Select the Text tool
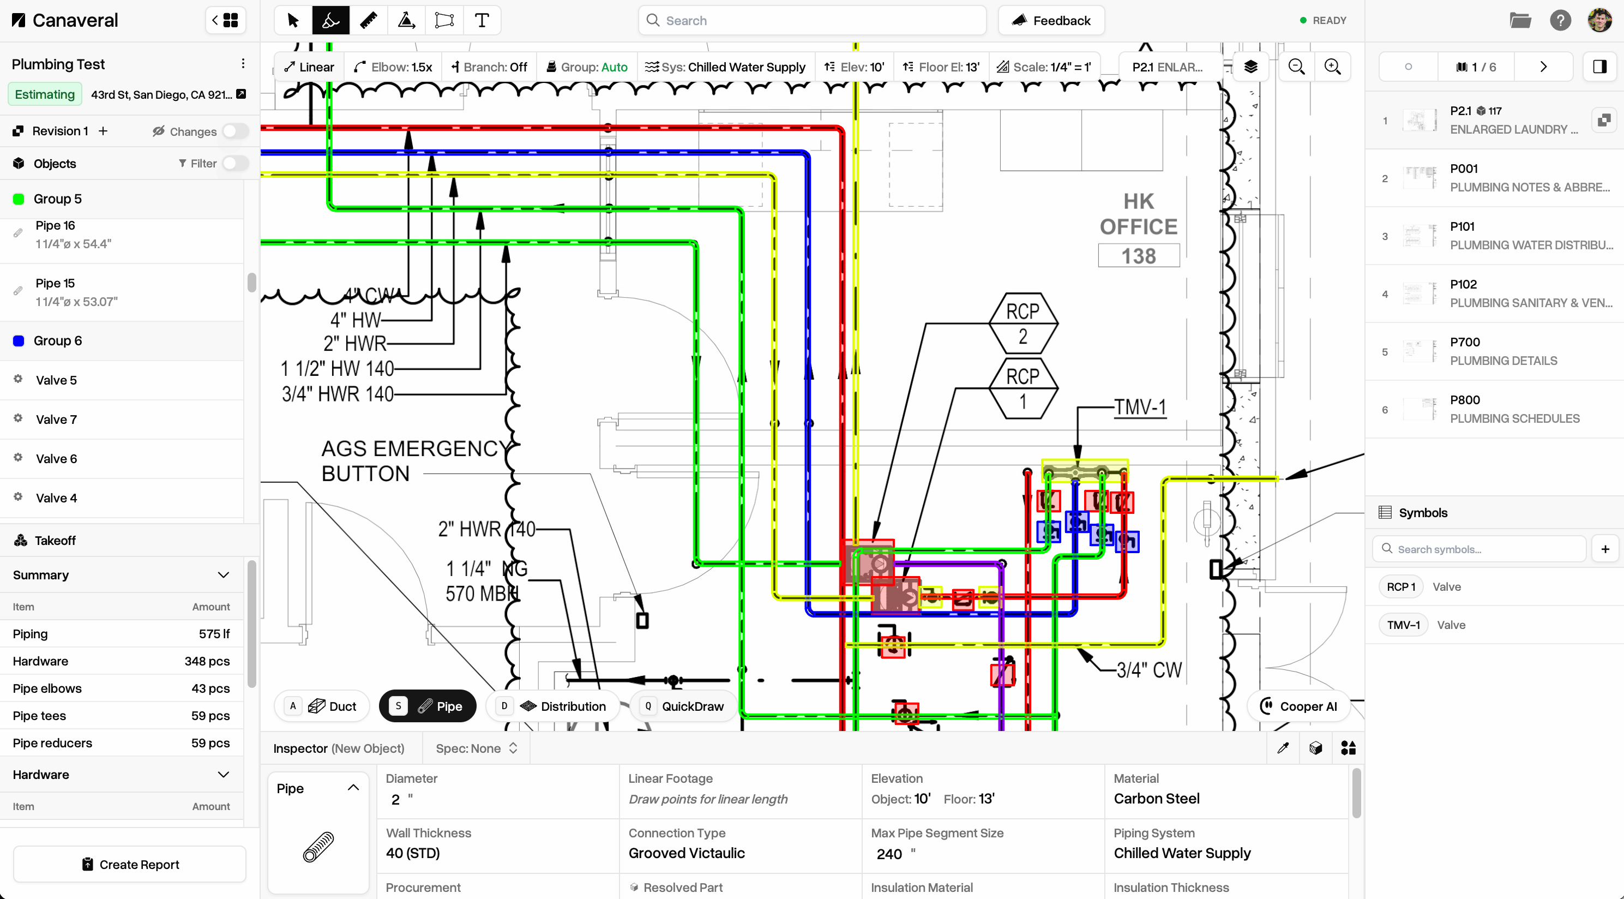 point(482,20)
